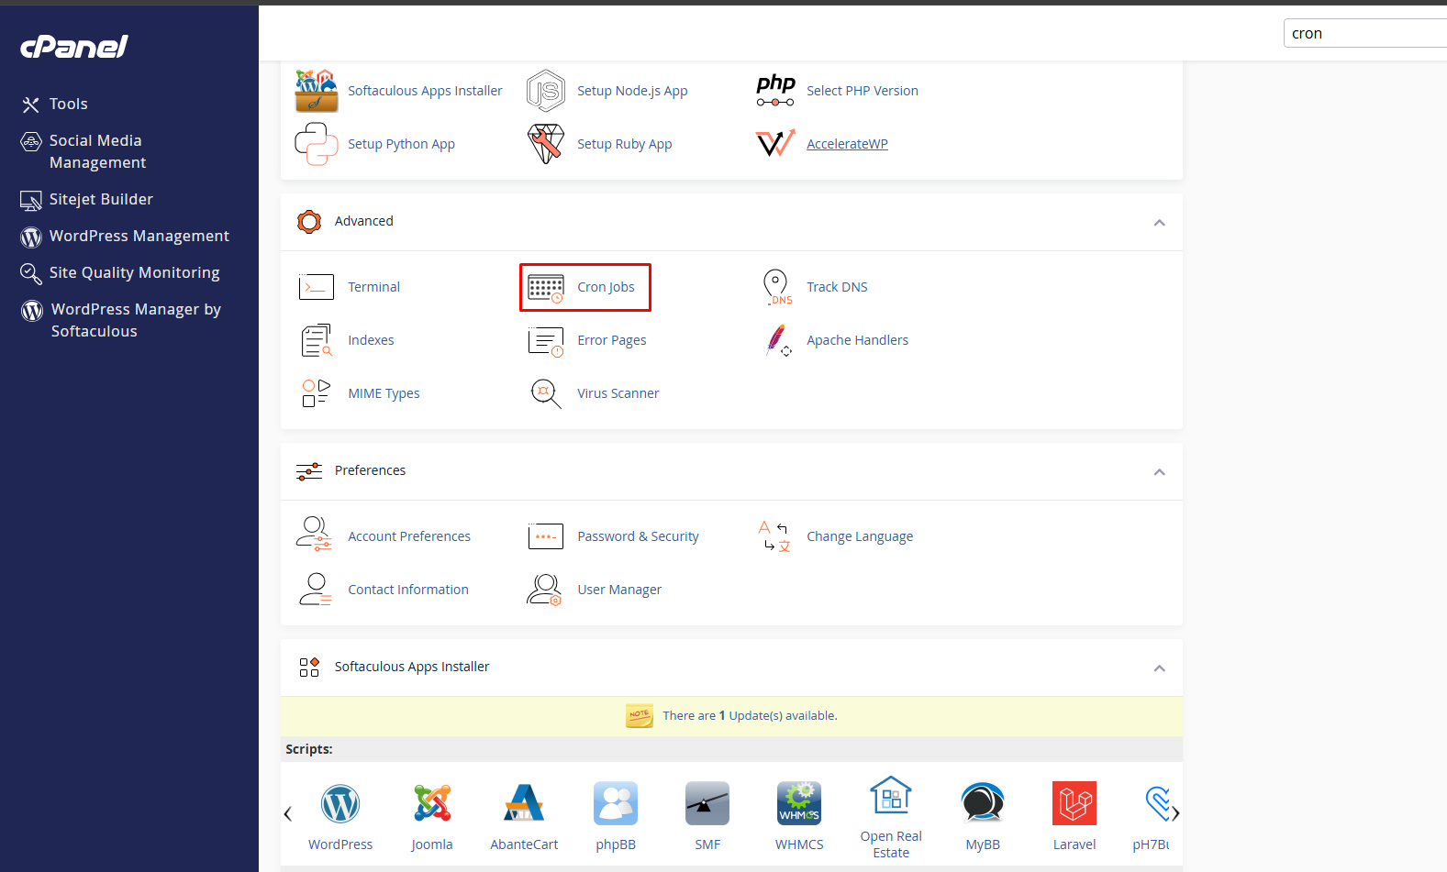Open the Terminal icon
The width and height of the screenshot is (1447, 872).
(316, 287)
